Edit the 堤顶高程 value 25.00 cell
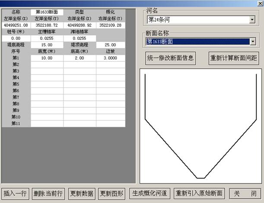The height and width of the screenshot is (203, 264). click(110, 45)
